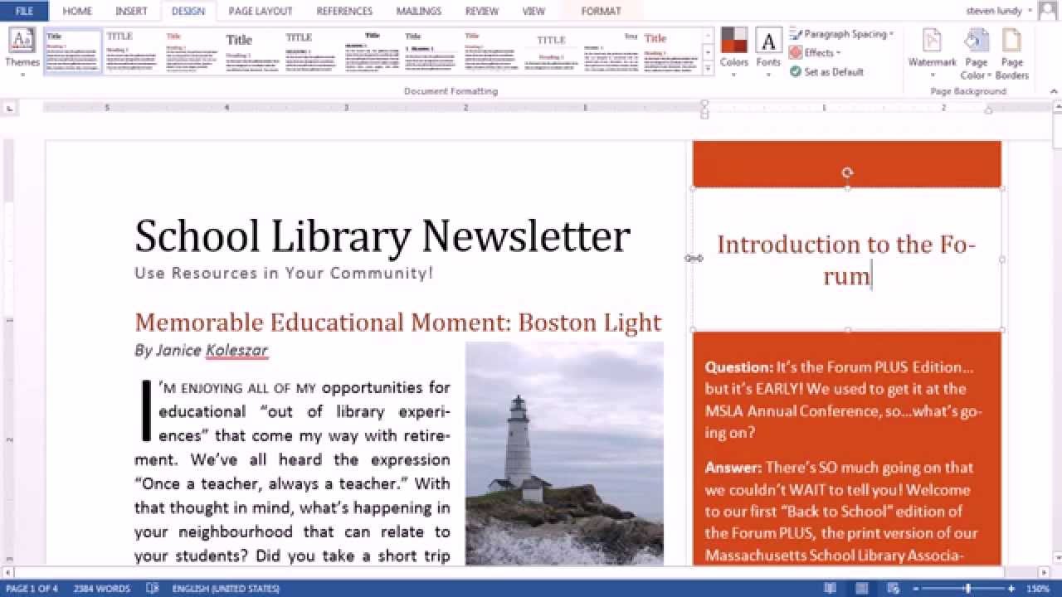Open Page Borders dialog
Screen dimensions: 1062x597
(x=1011, y=52)
